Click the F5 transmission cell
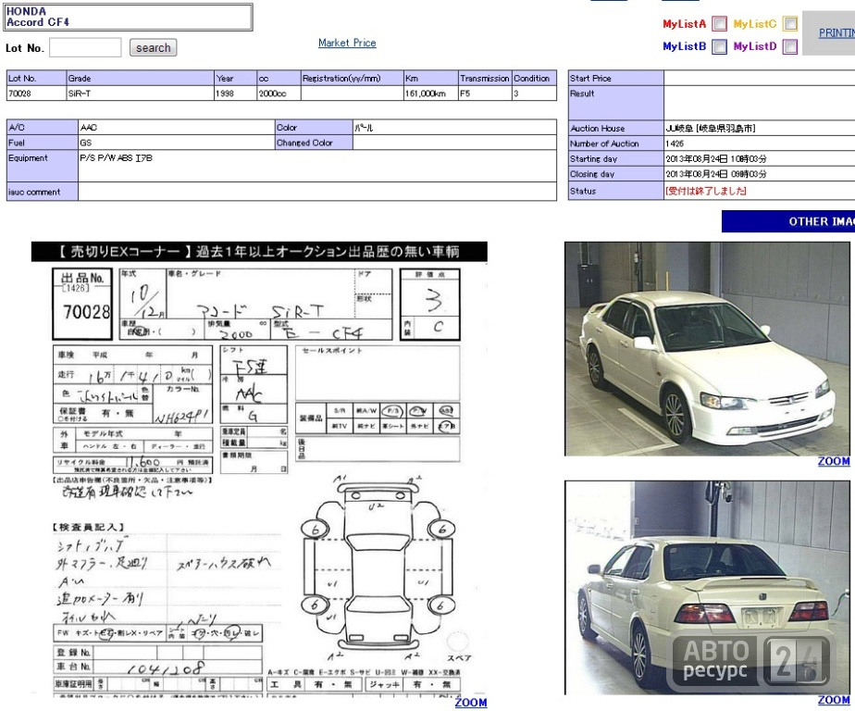The height and width of the screenshot is (711, 855). click(x=485, y=94)
